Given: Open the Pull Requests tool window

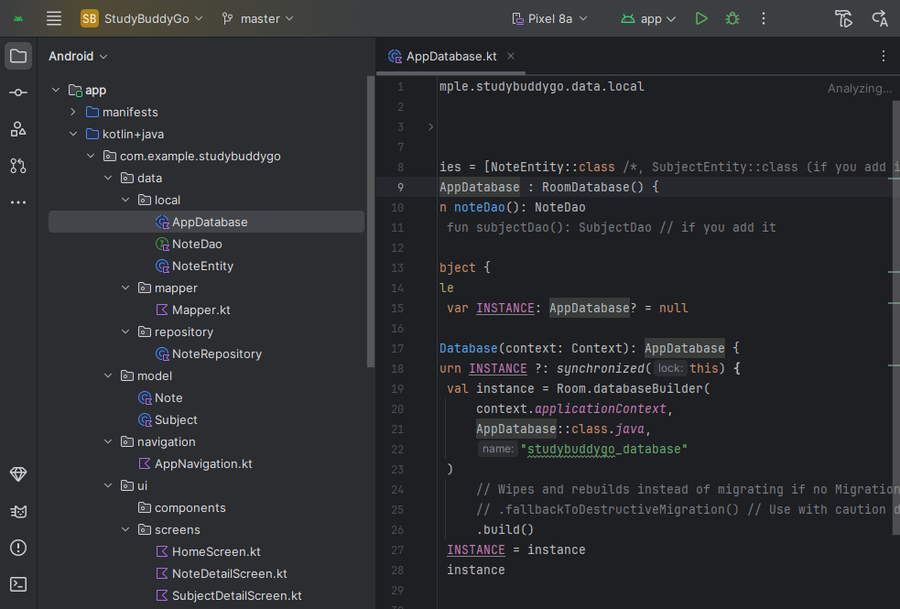Looking at the screenshot, I should click(18, 166).
